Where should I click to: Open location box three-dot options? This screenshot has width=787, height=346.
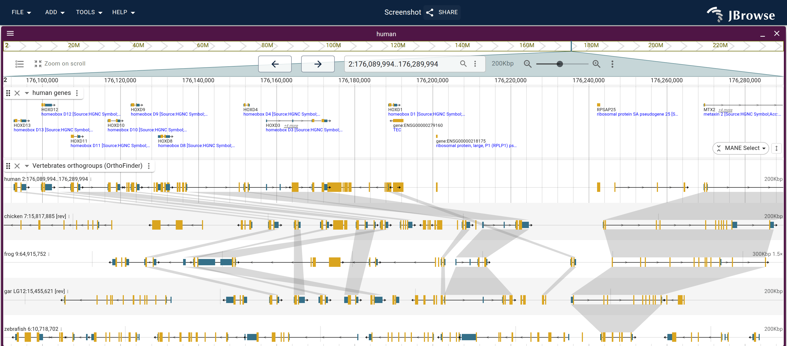pos(475,63)
